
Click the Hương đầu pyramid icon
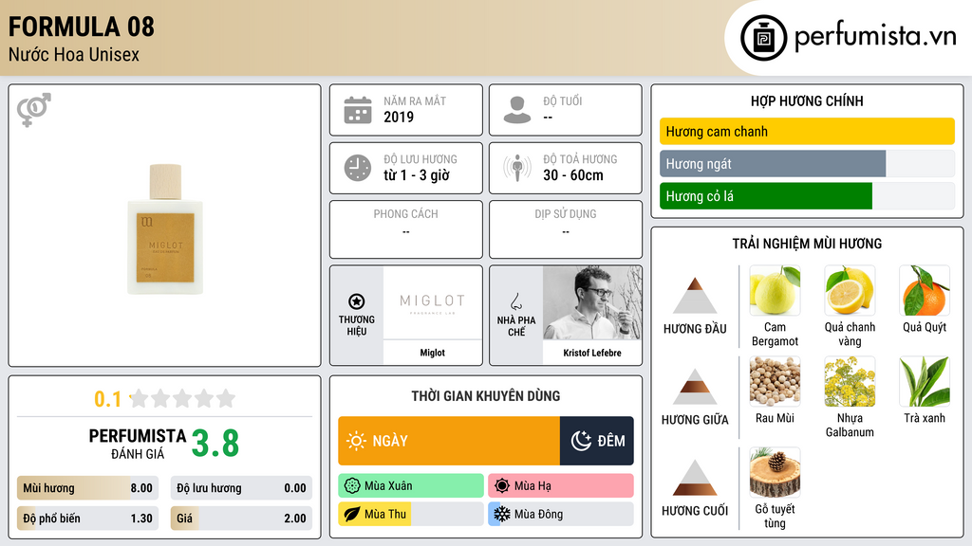coord(695,296)
